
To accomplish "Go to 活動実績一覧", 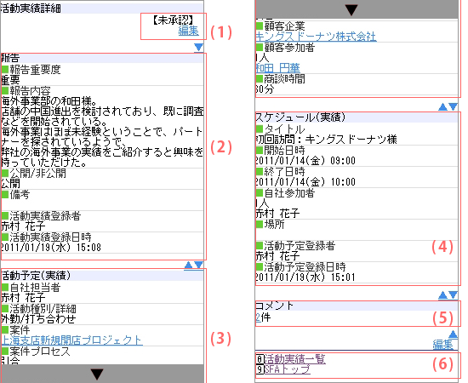I will [295, 359].
